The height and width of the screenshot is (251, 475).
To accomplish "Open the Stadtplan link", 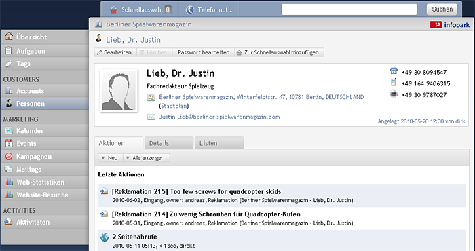I will coord(174,106).
